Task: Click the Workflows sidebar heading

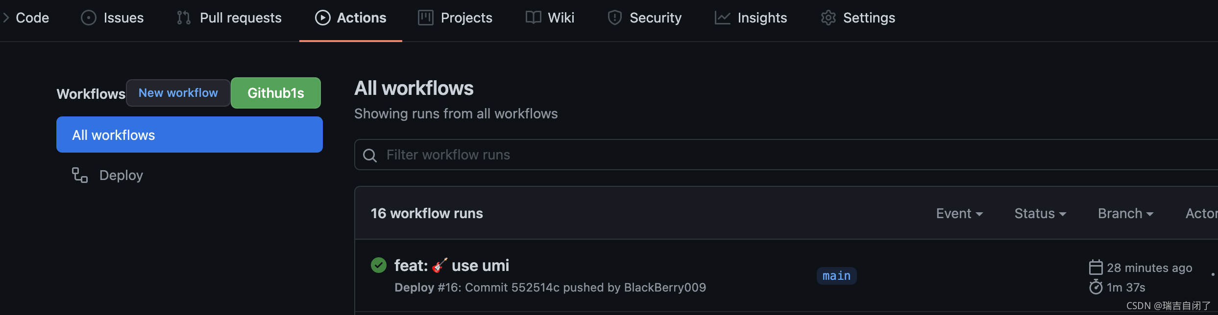Action: point(91,94)
